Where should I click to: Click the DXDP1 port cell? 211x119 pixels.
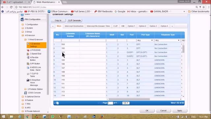click(132, 52)
